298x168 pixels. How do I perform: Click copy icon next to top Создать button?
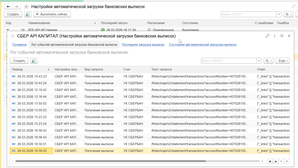click(28, 14)
